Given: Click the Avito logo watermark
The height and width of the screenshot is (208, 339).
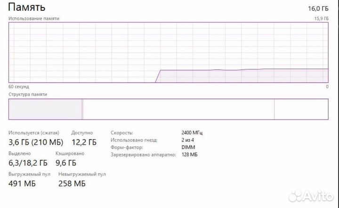Looking at the screenshot, I should click(x=311, y=194).
